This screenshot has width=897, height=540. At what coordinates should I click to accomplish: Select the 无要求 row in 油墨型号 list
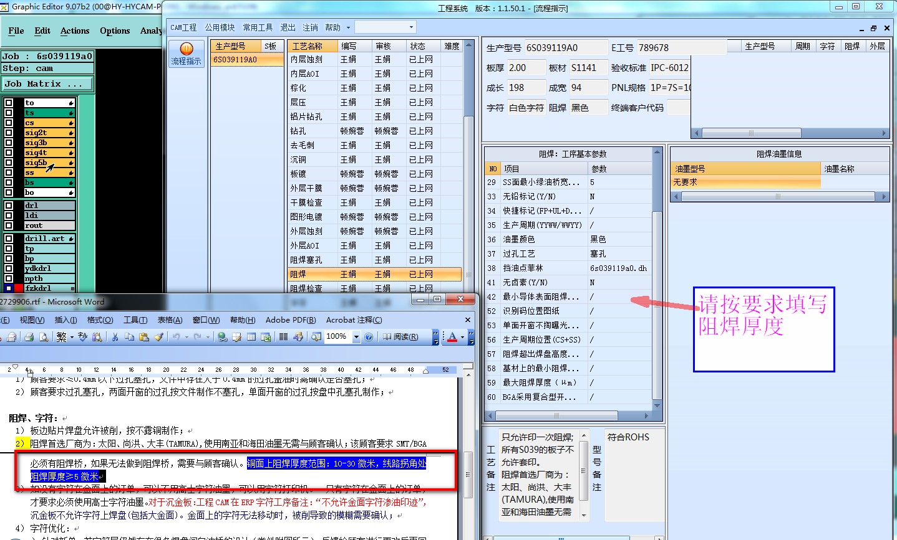click(x=746, y=182)
